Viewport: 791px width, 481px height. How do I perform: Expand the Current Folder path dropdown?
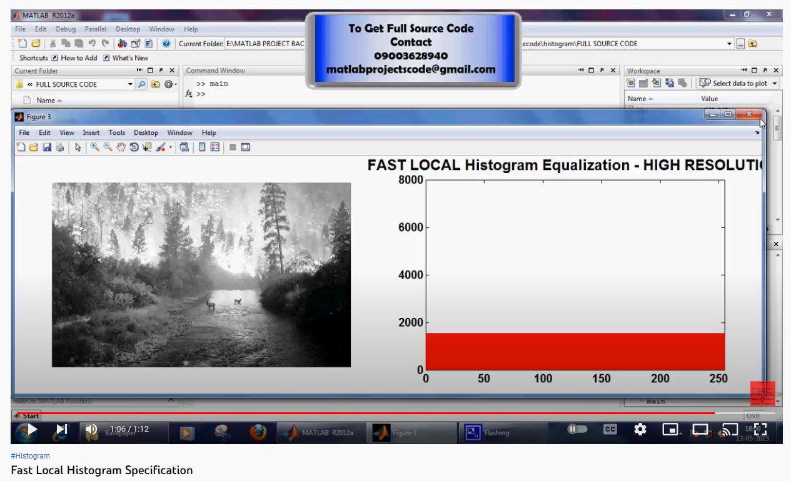729,44
